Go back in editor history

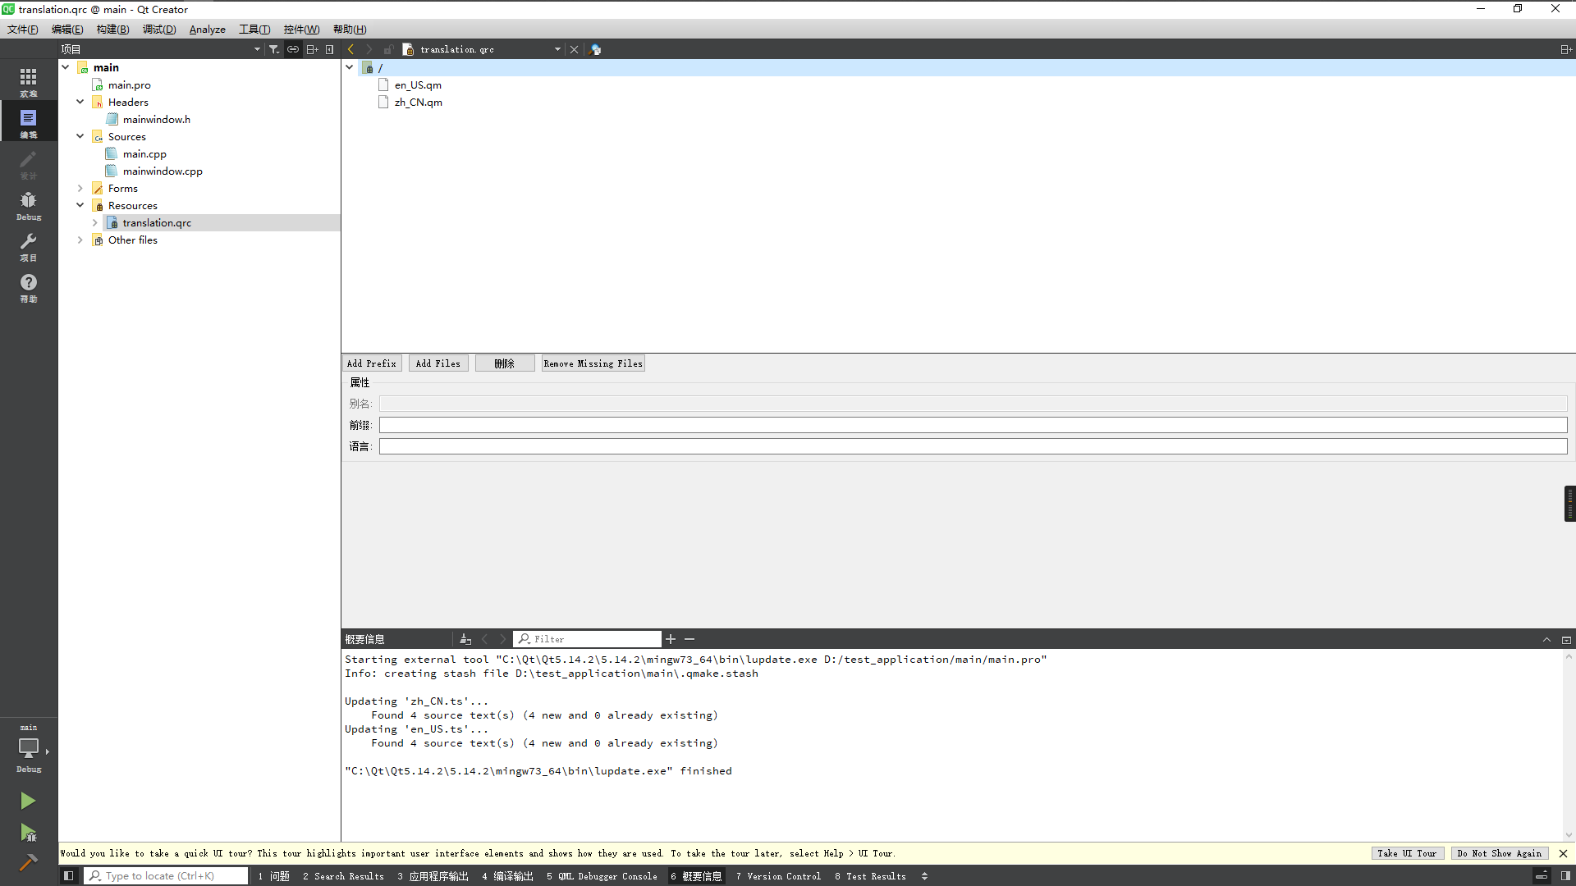pos(351,49)
